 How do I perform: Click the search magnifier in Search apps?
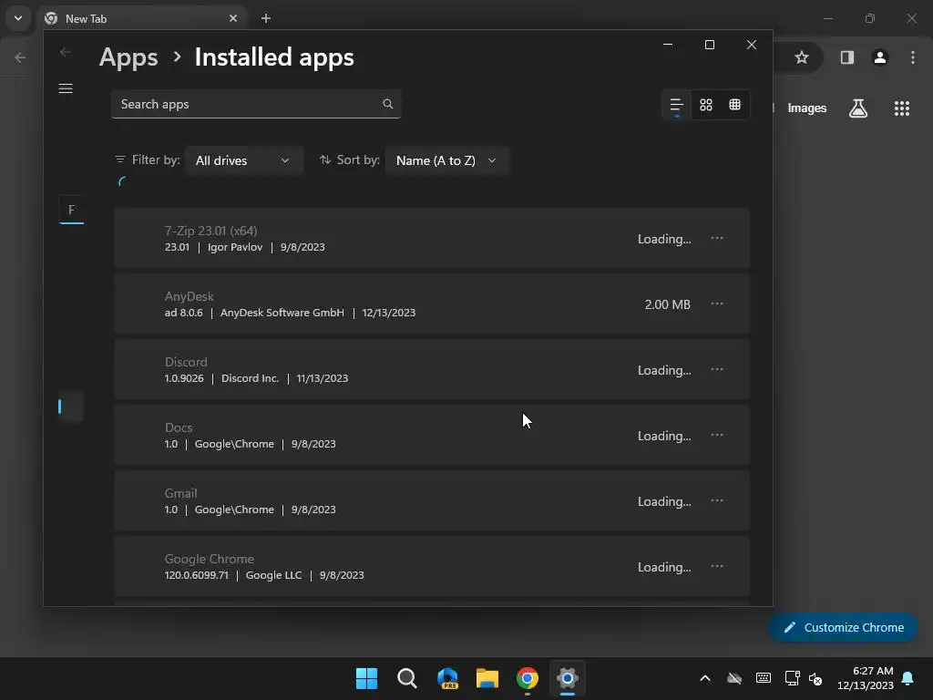(388, 104)
